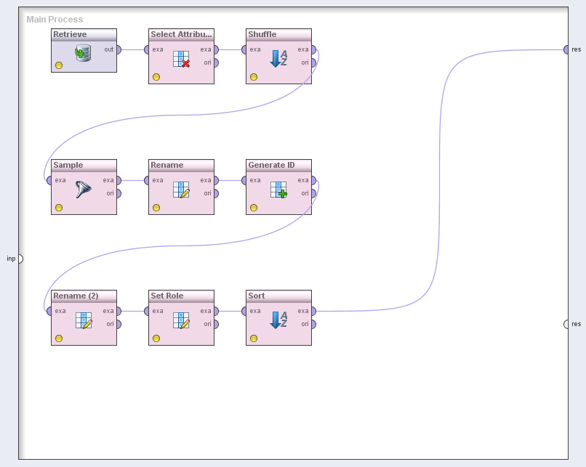The image size is (586, 467).
Task: Click the Main Process label
Action: 55,20
